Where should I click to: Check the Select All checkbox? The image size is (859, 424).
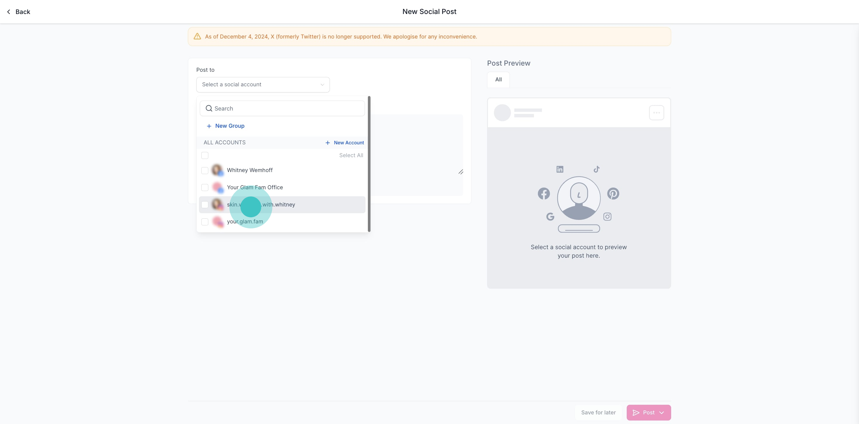click(205, 155)
